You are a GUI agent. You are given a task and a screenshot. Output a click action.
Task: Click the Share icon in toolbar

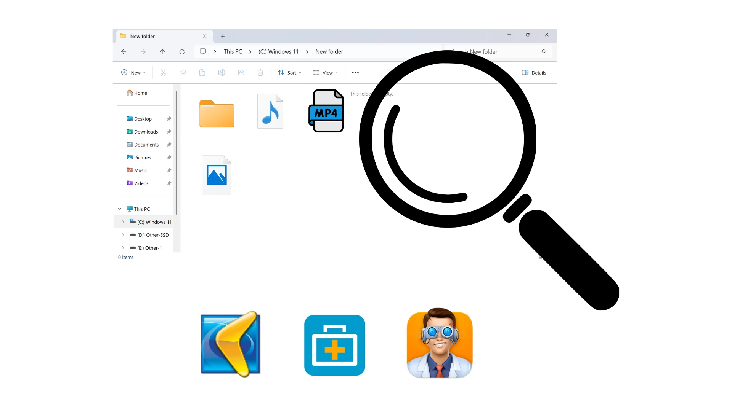click(241, 73)
